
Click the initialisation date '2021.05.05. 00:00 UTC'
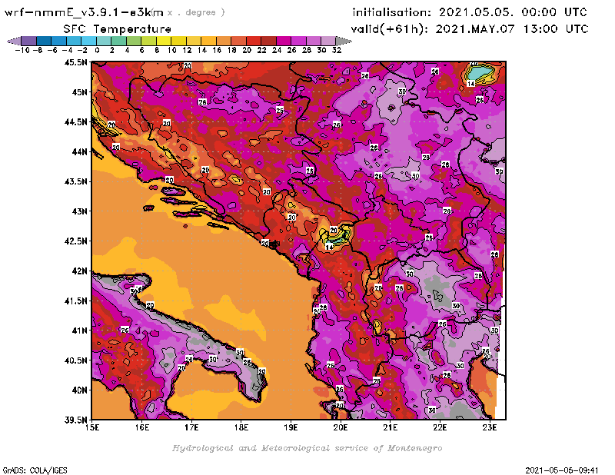point(513,12)
